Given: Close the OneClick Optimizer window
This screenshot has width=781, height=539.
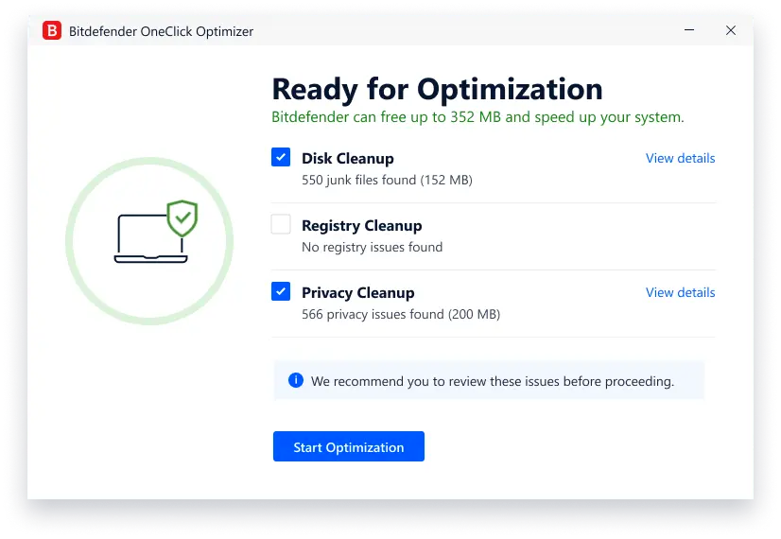Looking at the screenshot, I should pos(731,30).
